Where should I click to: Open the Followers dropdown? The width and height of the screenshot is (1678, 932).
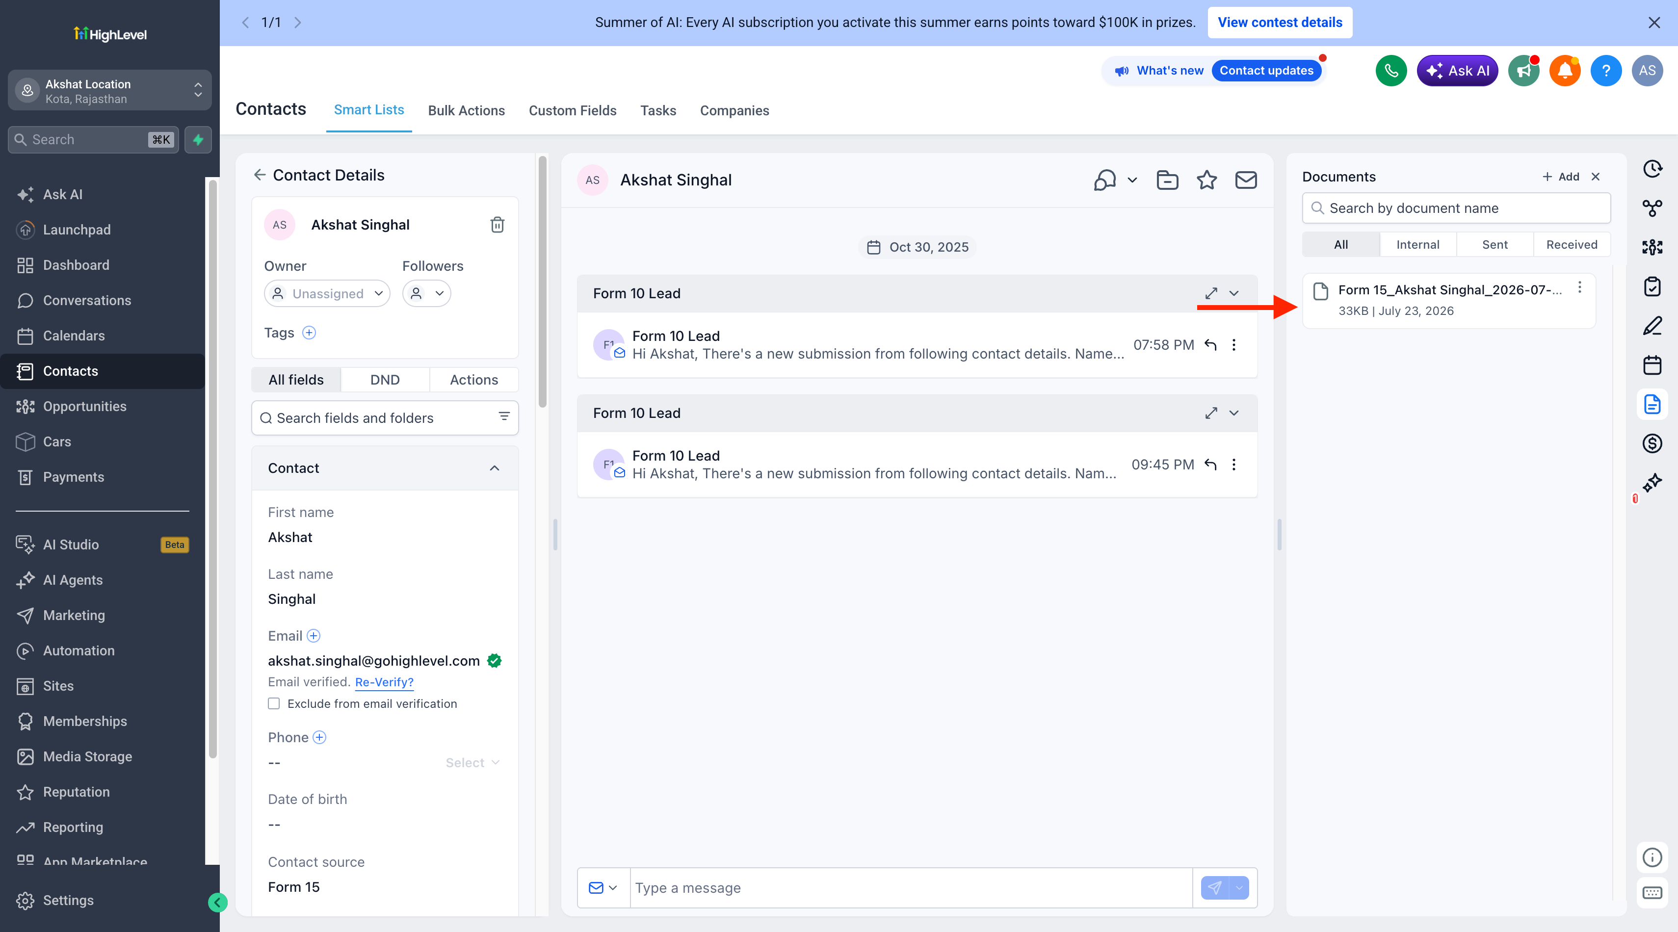pyautogui.click(x=426, y=293)
